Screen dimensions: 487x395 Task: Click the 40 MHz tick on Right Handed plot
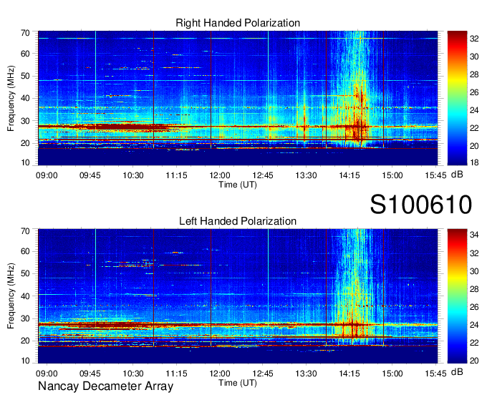(25, 98)
